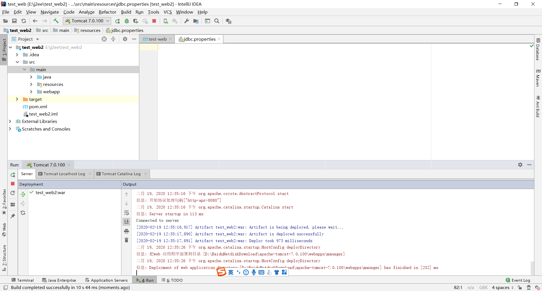Screen dimensions: 542x291
Task: Switch to the Tomcat Localhost Log tab
Action: [64, 174]
